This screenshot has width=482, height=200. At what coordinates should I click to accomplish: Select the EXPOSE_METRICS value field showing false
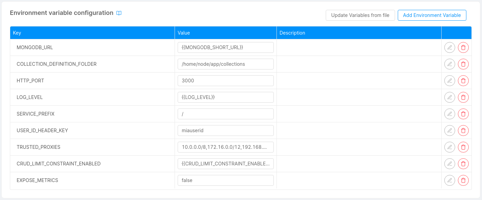(226, 180)
